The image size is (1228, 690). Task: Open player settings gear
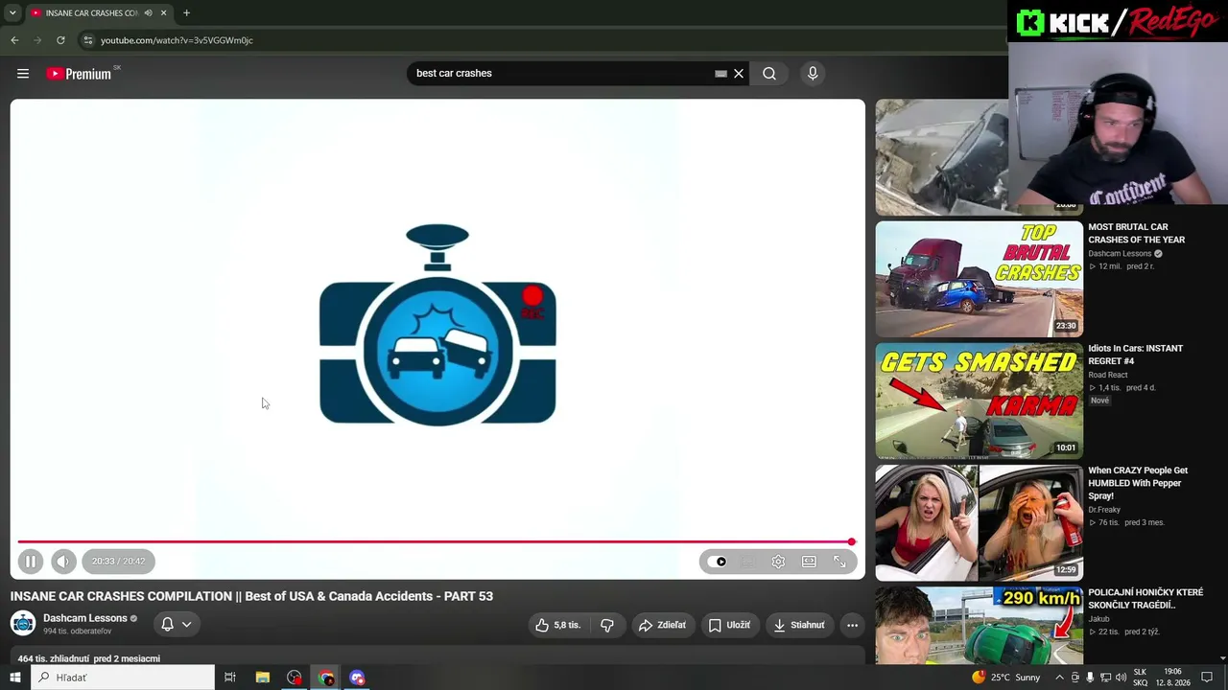778,562
